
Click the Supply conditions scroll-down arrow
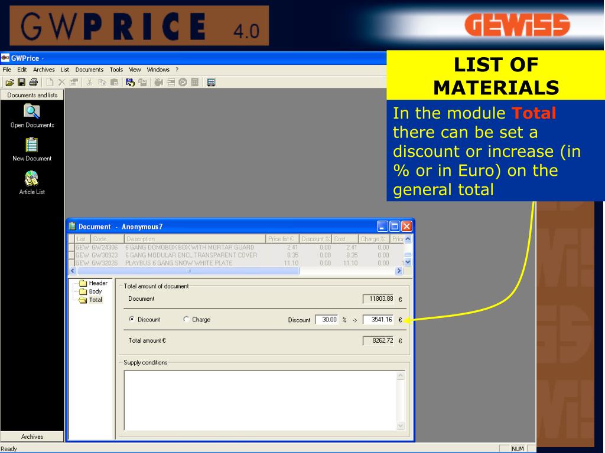[x=401, y=426]
